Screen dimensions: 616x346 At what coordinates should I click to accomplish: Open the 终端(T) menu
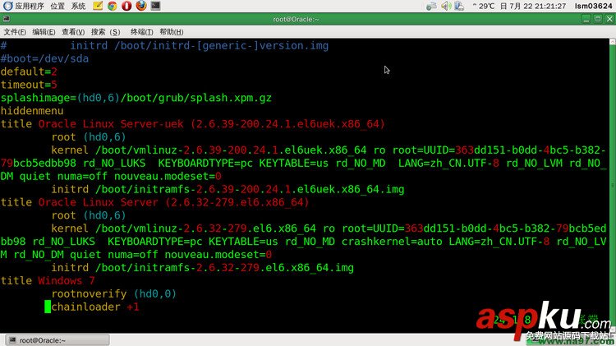tap(141, 32)
